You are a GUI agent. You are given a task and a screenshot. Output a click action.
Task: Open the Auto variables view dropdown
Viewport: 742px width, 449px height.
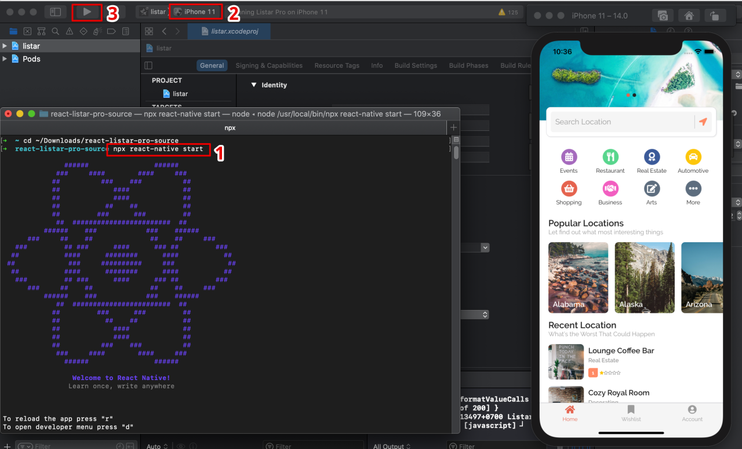click(157, 446)
